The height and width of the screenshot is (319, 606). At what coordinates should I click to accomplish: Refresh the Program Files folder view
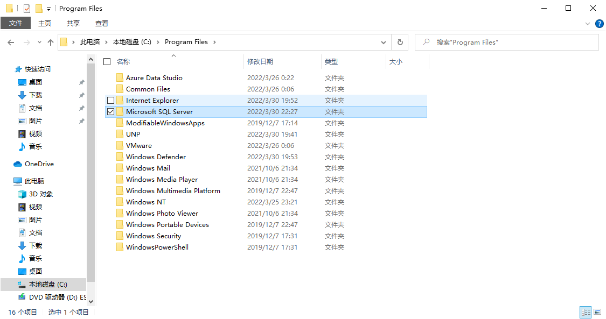[400, 42]
